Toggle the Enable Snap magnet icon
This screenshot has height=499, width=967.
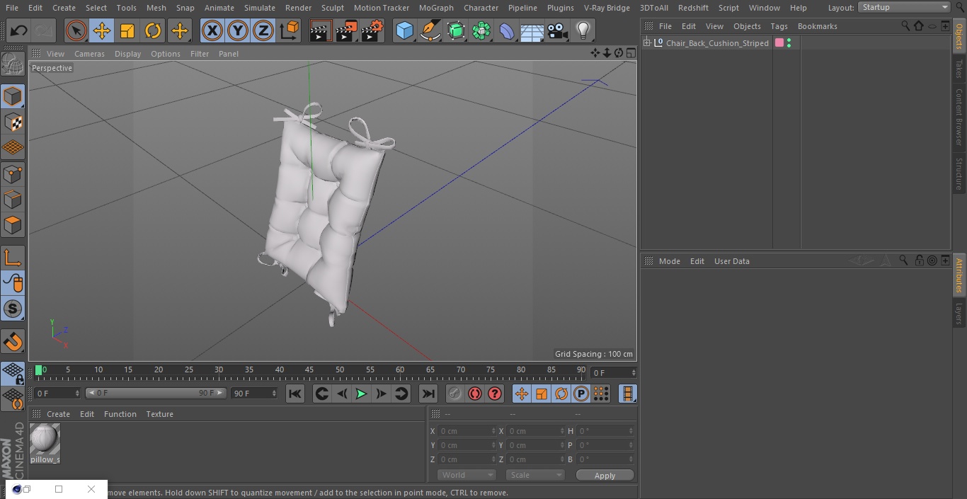pyautogui.click(x=13, y=342)
